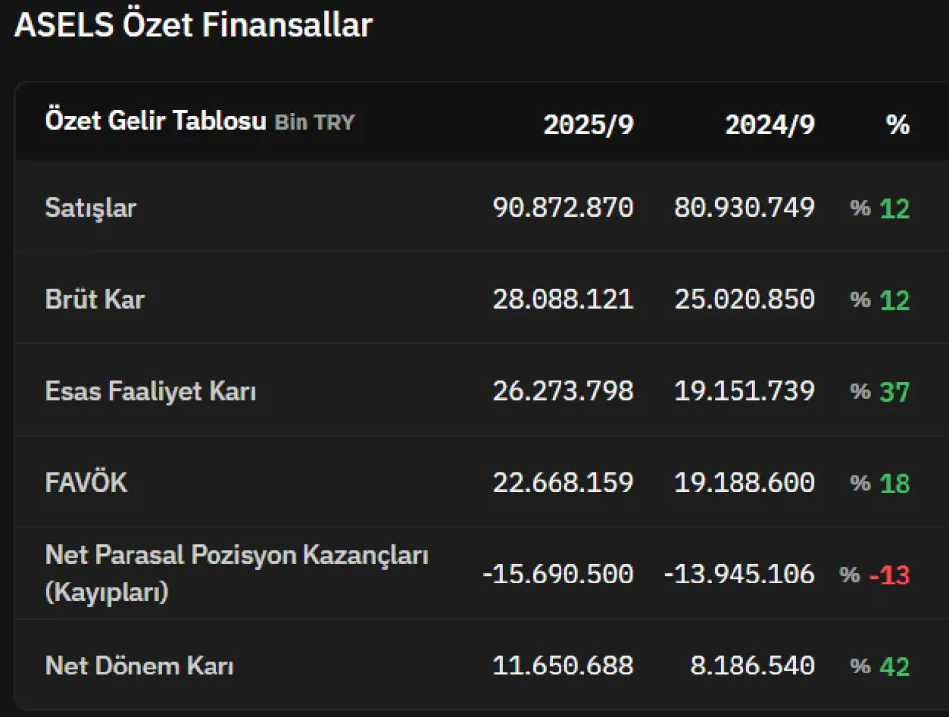
Task: Open the Satışlar row label
Action: (x=91, y=208)
